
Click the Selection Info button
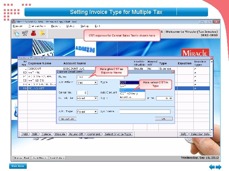[200, 134]
